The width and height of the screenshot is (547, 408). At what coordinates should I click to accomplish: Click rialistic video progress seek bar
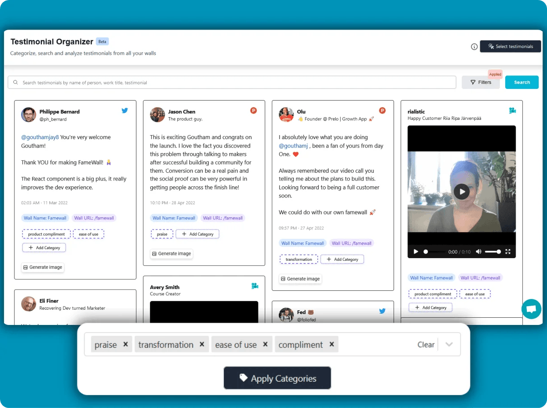[x=434, y=252]
